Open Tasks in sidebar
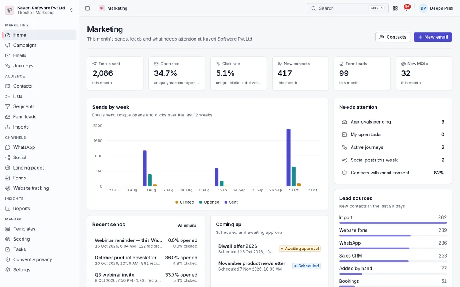460x287 pixels. point(39,249)
